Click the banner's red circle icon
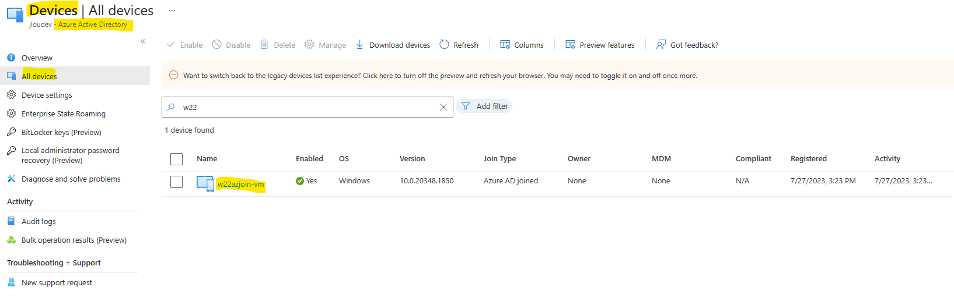The width and height of the screenshot is (954, 298). pos(173,75)
